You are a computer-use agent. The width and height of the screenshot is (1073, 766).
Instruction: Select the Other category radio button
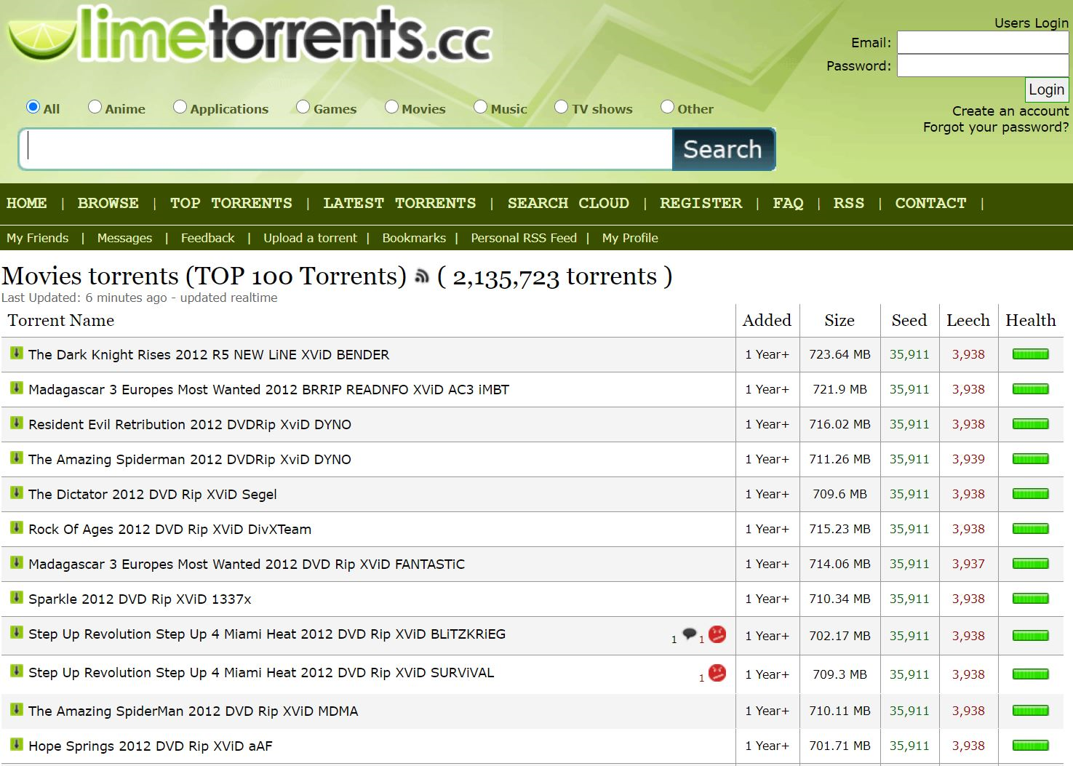(x=667, y=107)
